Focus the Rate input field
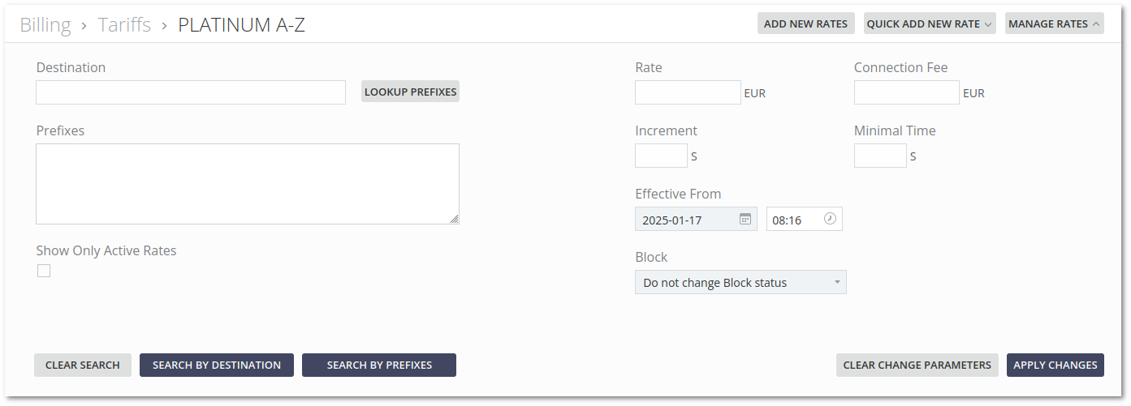The height and width of the screenshot is (406, 1131). [x=688, y=92]
